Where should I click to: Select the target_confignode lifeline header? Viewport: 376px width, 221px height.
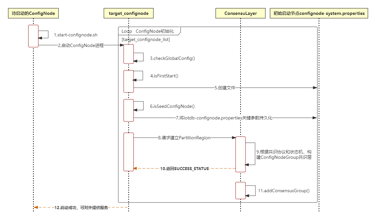coord(128,13)
